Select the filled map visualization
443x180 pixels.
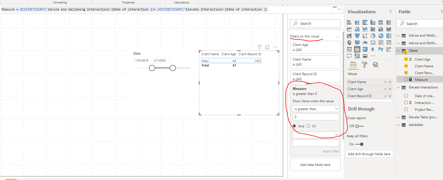(x=357, y=43)
